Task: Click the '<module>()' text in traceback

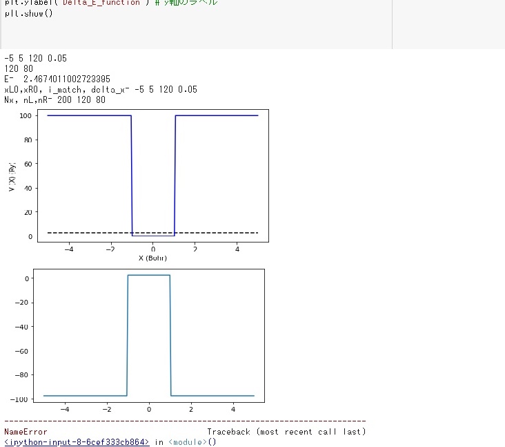Action: click(192, 442)
